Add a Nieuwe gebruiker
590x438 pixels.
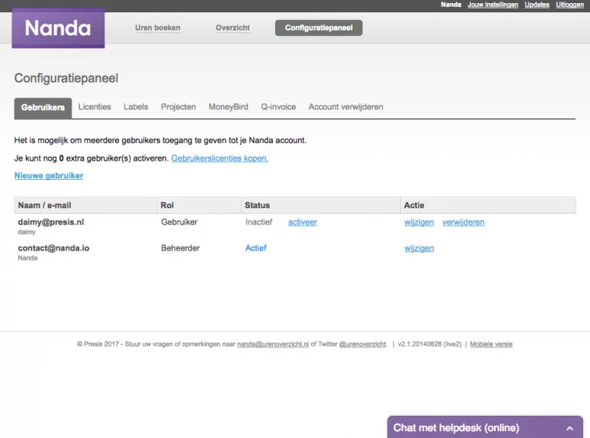tap(49, 176)
